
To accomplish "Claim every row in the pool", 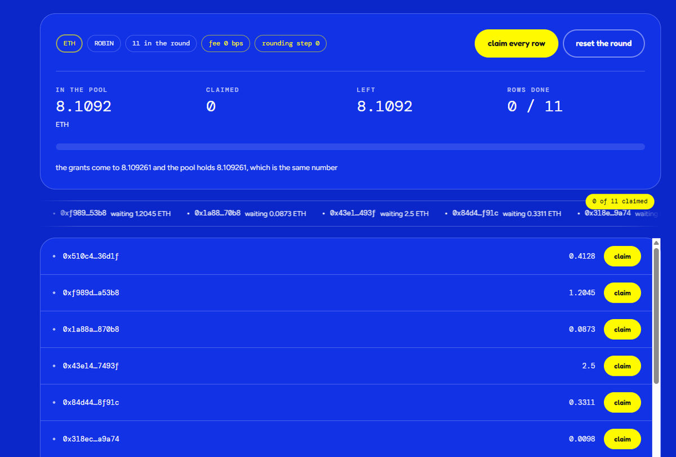I will (x=517, y=43).
